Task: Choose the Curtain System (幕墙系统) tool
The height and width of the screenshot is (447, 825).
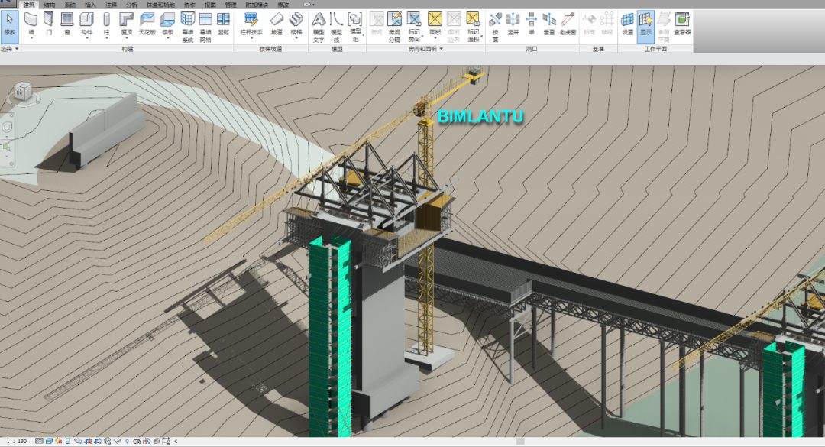Action: tap(187, 28)
